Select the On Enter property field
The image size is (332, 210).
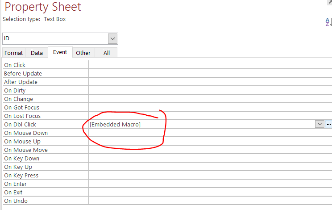click(210, 184)
